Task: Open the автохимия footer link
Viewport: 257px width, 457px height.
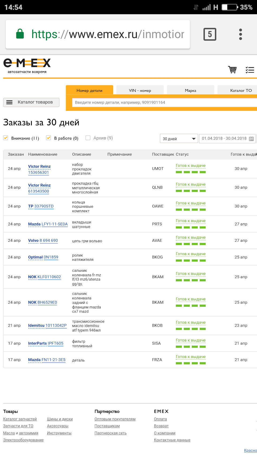Action: pyautogui.click(x=29, y=433)
